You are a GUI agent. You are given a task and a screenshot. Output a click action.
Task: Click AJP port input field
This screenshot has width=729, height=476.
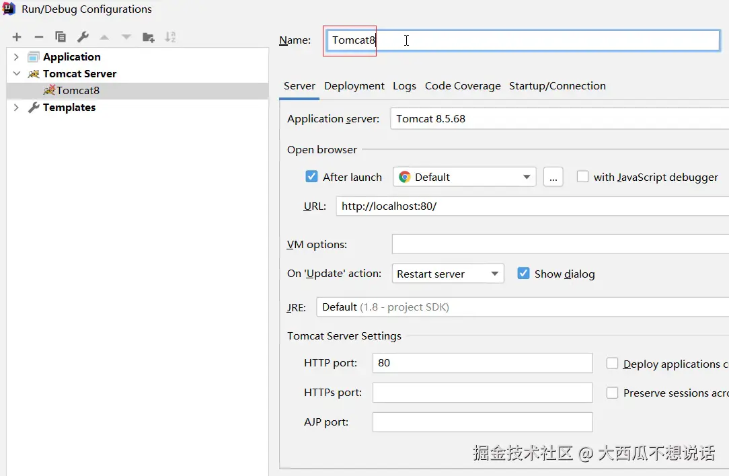483,422
